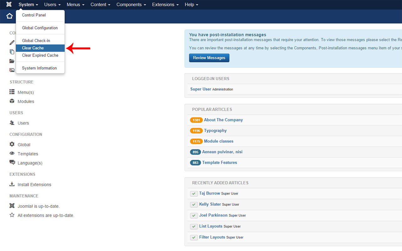Image resolution: width=402 pixels, height=251 pixels.
Task: Click the Review Messages button
Action: [209, 58]
